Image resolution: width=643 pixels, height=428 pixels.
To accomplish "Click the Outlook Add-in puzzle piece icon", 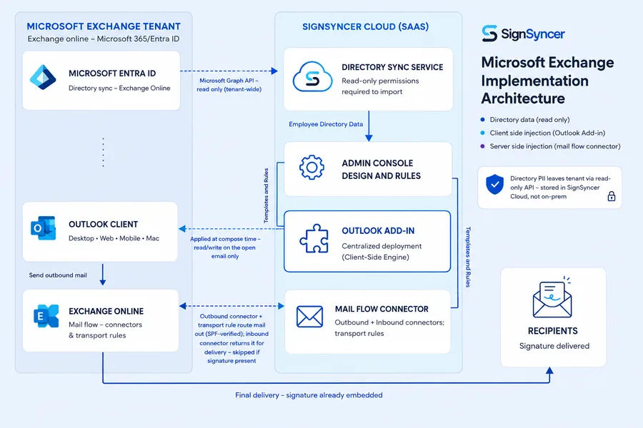I will pyautogui.click(x=314, y=238).
